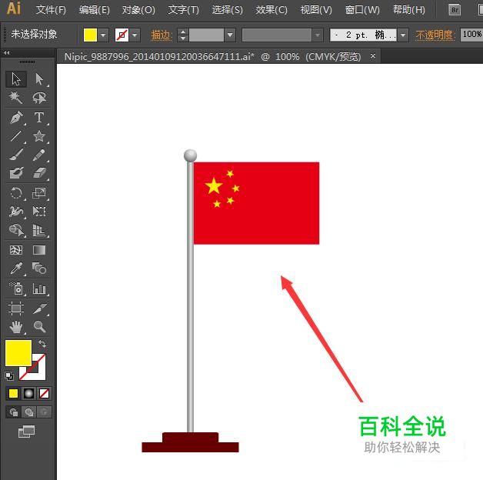Click stroke none swatch in control bar
The image size is (483, 480).
click(x=122, y=35)
